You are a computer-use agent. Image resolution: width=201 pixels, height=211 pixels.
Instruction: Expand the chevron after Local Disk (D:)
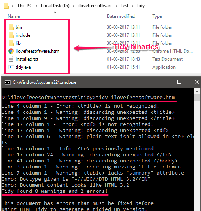pos(74,6)
